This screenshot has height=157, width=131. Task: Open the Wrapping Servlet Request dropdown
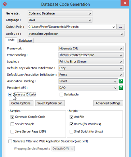[x=63, y=148]
